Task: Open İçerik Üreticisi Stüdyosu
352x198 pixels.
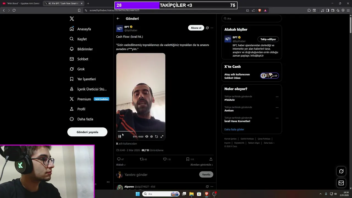Action: pyautogui.click(x=88, y=89)
